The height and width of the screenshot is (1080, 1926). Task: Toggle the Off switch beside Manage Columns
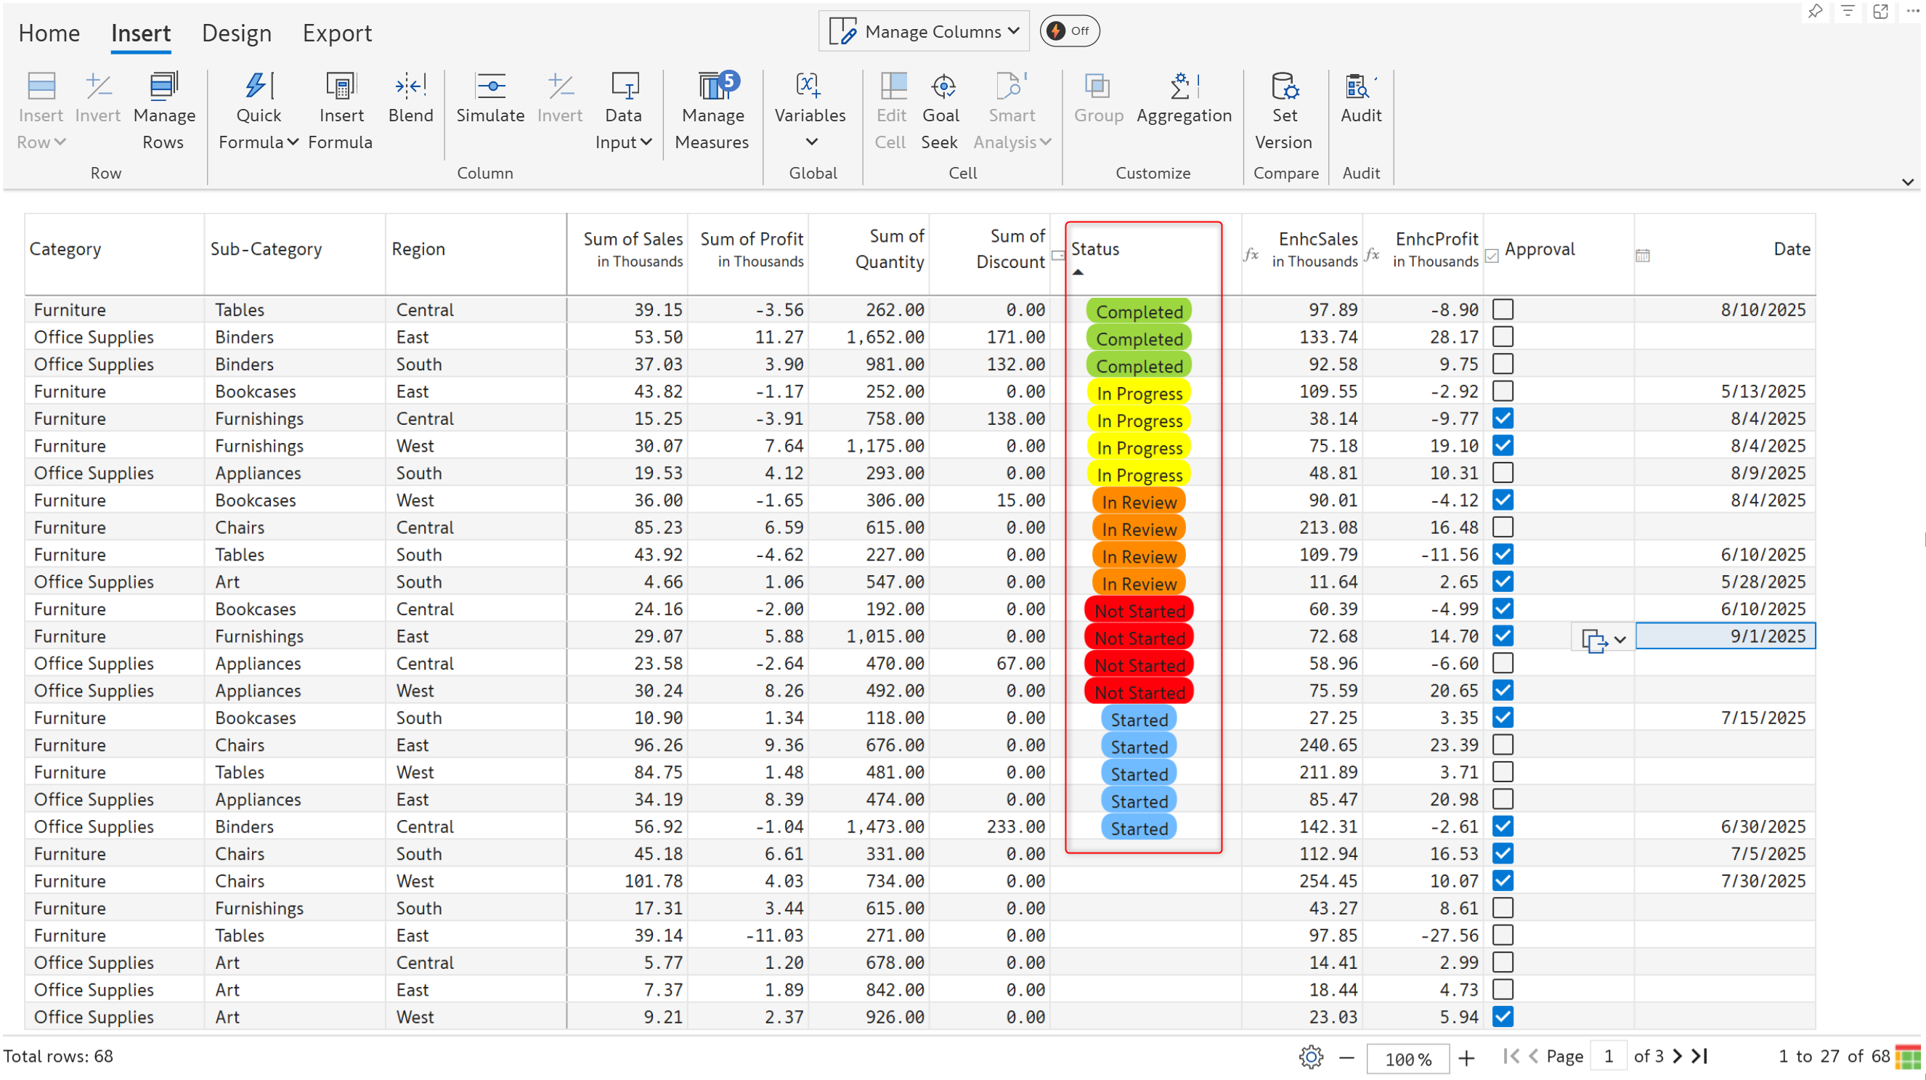(x=1068, y=31)
